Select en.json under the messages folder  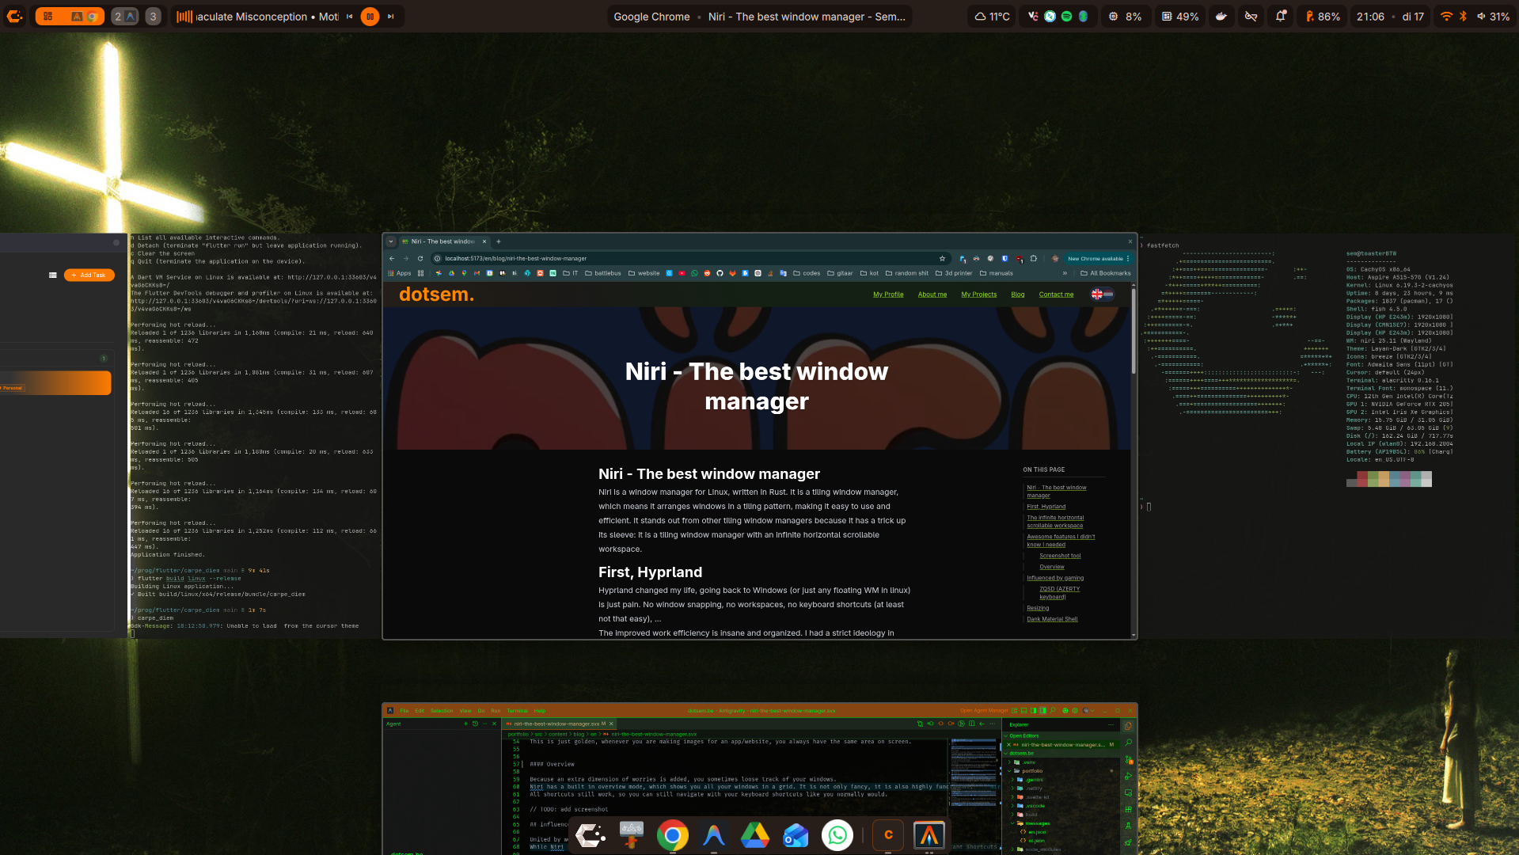pyautogui.click(x=1037, y=832)
